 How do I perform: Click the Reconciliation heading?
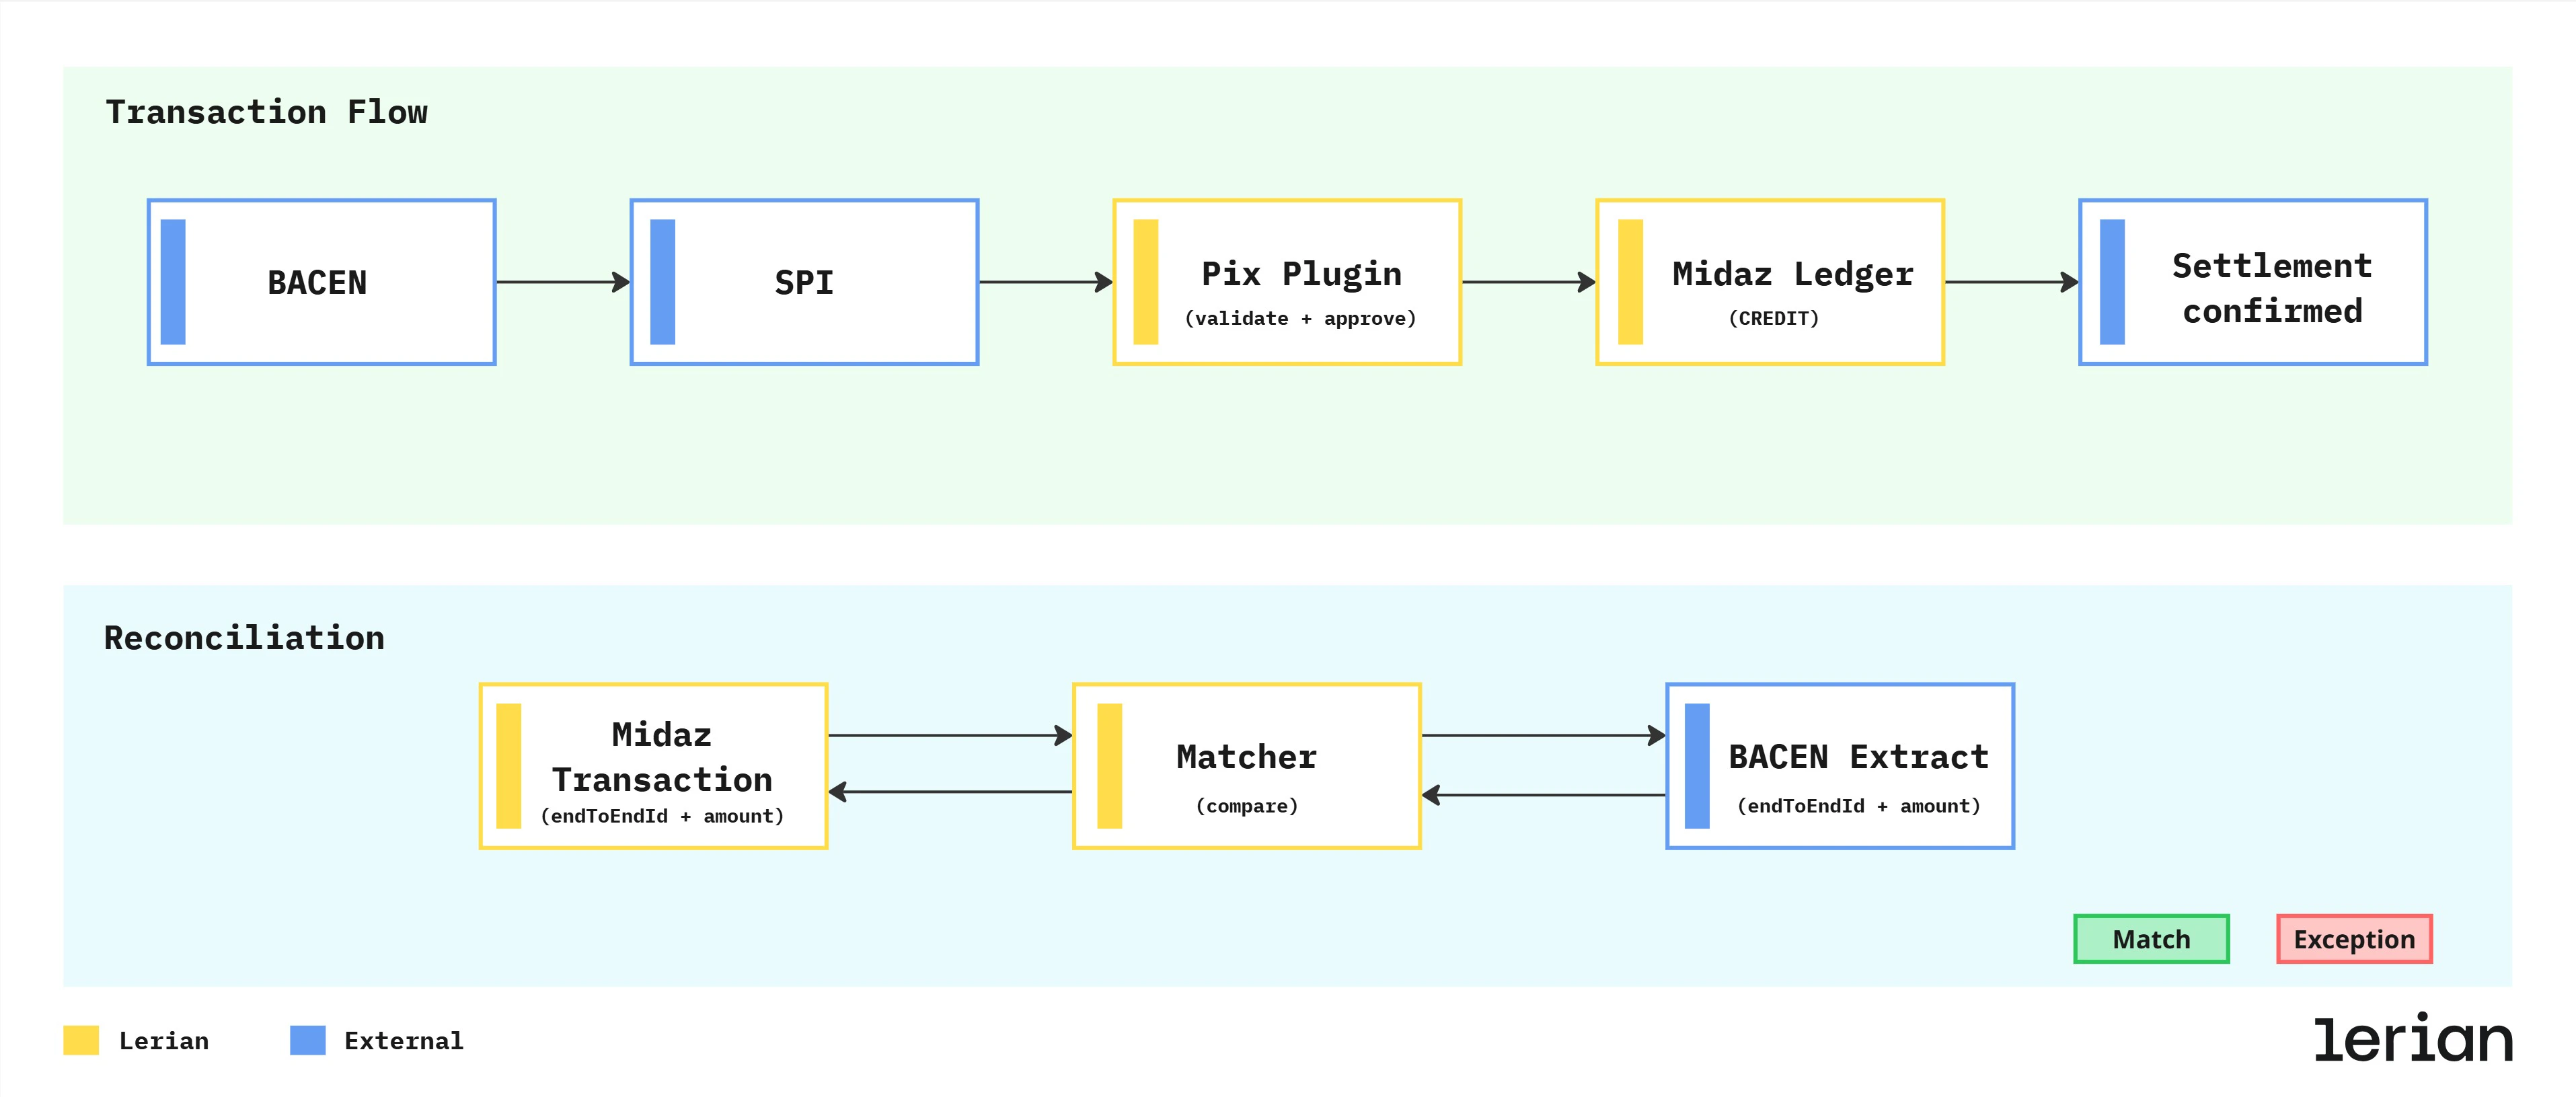[245, 638]
